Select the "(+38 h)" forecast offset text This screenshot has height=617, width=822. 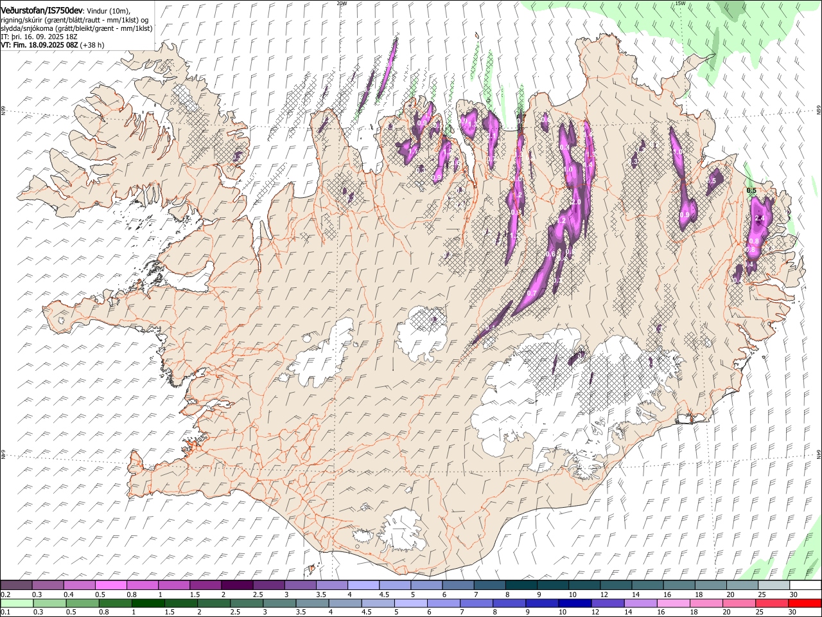pyautogui.click(x=92, y=45)
